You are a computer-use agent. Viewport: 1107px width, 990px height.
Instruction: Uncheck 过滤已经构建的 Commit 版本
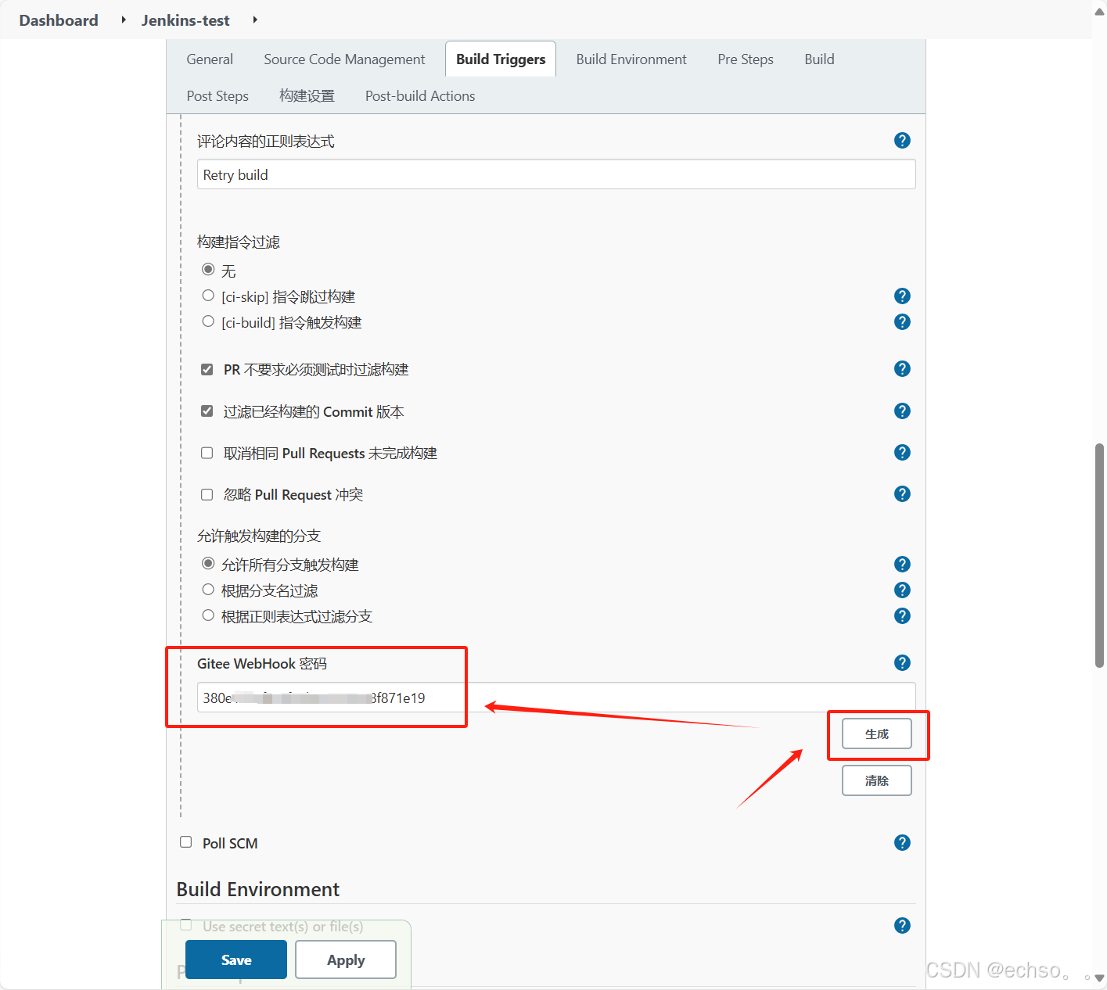tap(207, 411)
